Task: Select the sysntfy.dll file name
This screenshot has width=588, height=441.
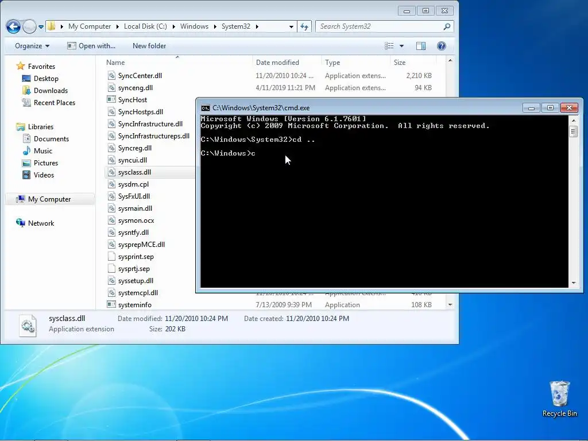Action: click(133, 233)
